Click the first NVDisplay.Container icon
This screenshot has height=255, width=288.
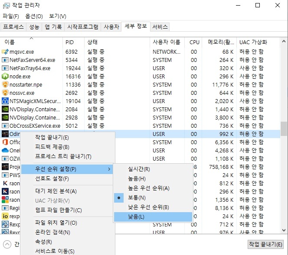click(5, 110)
